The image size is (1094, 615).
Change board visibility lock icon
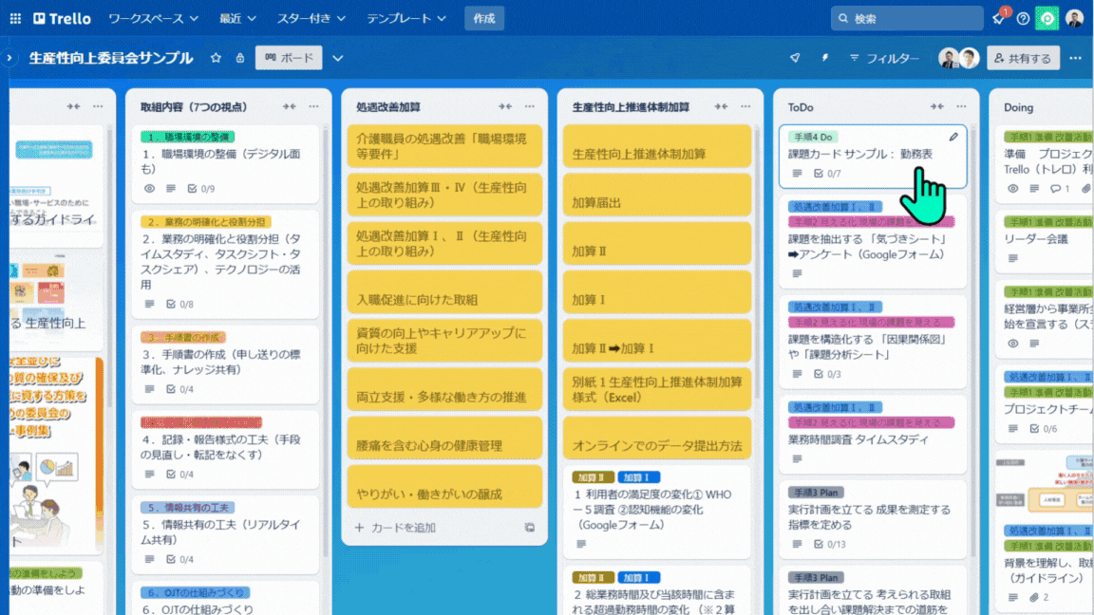(x=240, y=58)
